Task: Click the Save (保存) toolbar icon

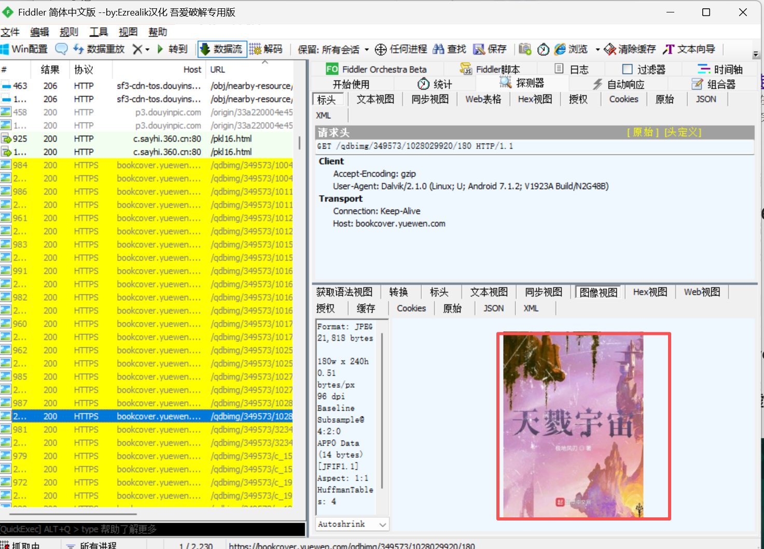Action: [x=479, y=49]
